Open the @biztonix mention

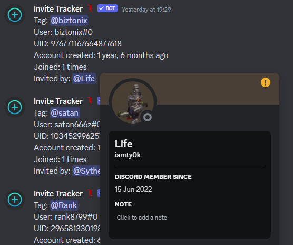coord(69,21)
